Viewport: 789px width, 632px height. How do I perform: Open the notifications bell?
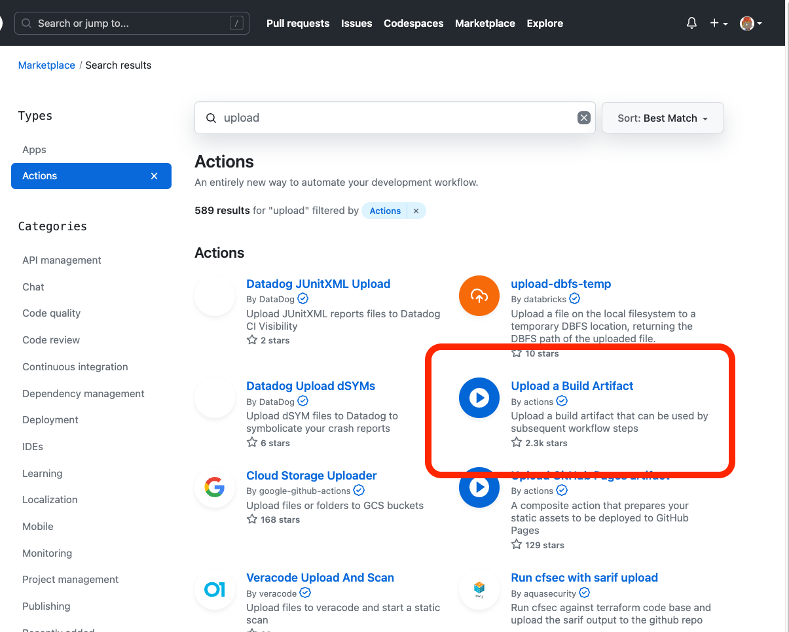691,23
